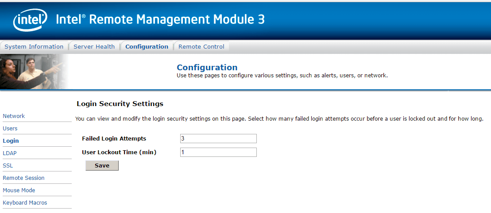
Task: Open the Users configuration page
Action: pyautogui.click(x=10, y=129)
